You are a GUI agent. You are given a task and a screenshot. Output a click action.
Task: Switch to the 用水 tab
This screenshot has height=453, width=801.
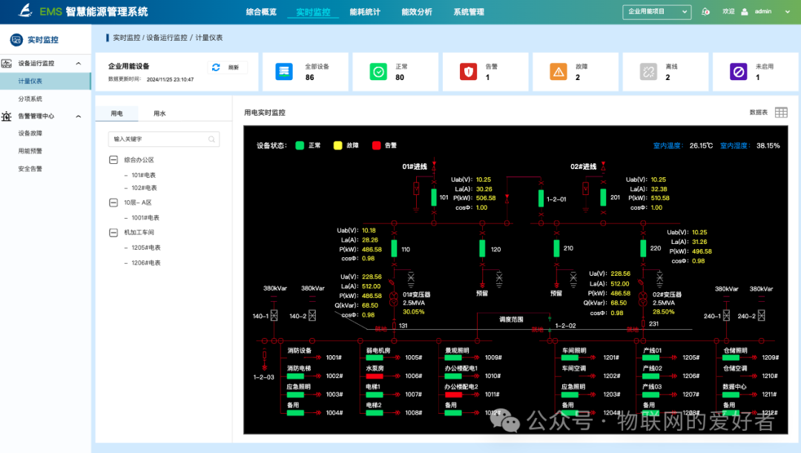tap(161, 113)
